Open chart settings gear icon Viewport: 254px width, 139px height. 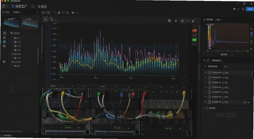pos(170,21)
